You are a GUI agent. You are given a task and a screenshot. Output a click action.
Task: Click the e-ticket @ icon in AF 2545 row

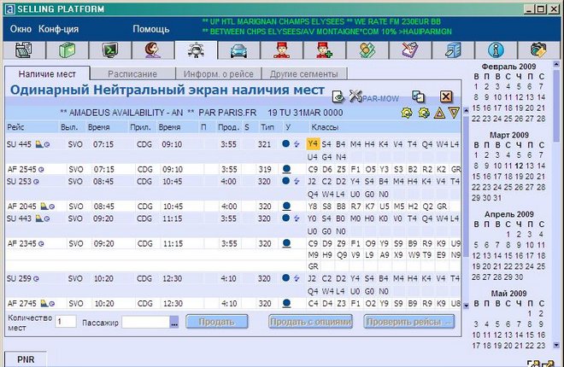click(41, 170)
